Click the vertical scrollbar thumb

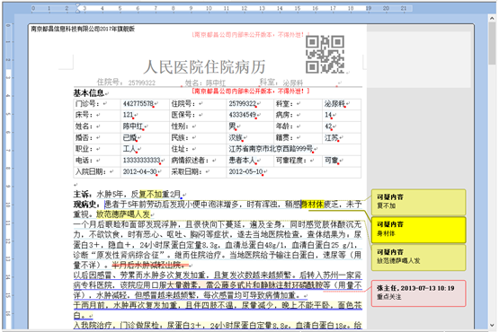(493, 43)
